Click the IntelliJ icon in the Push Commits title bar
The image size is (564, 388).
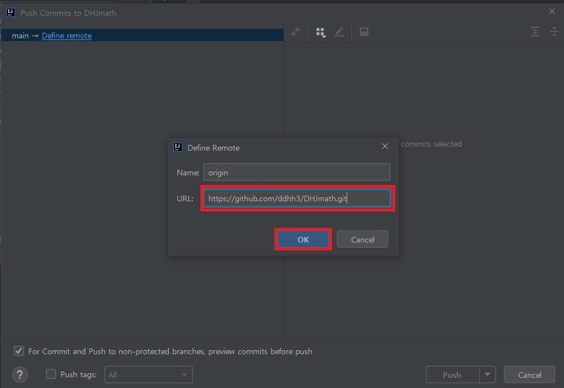pos(11,12)
